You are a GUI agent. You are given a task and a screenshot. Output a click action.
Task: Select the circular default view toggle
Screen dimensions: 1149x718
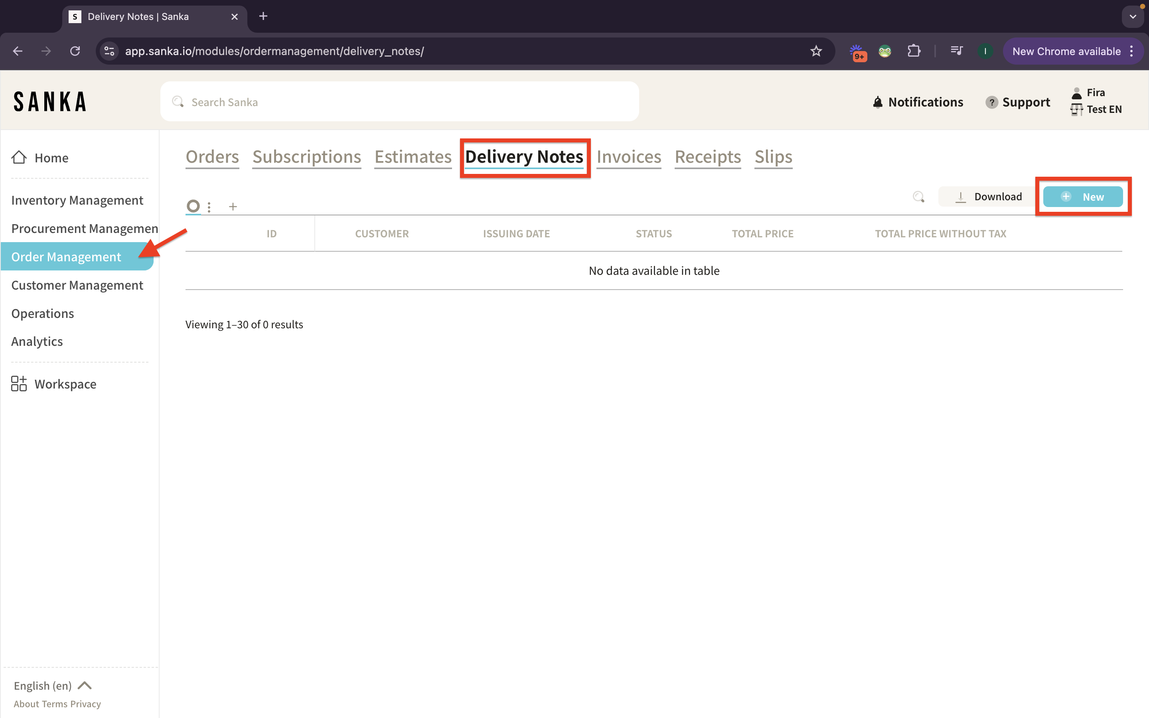click(x=193, y=206)
